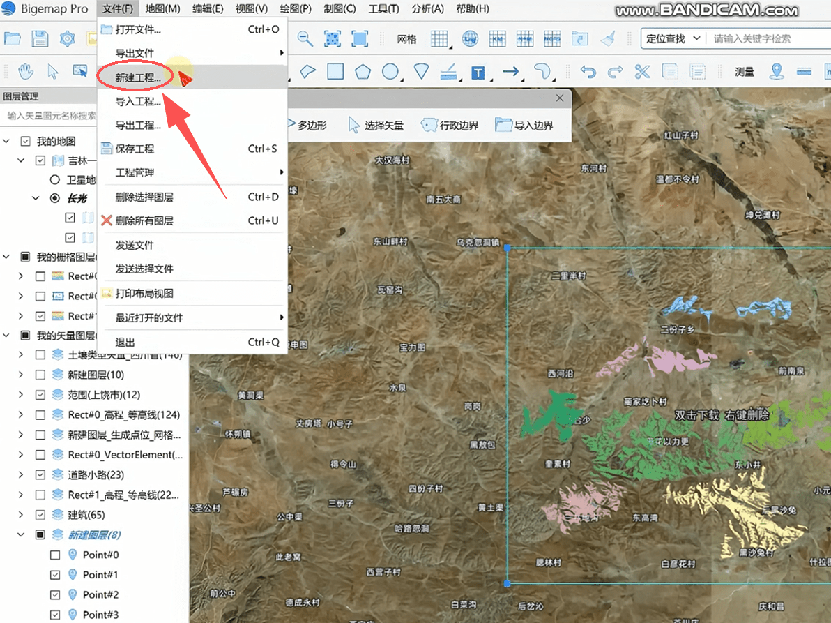Select the inverted triangle sector tool

click(421, 71)
